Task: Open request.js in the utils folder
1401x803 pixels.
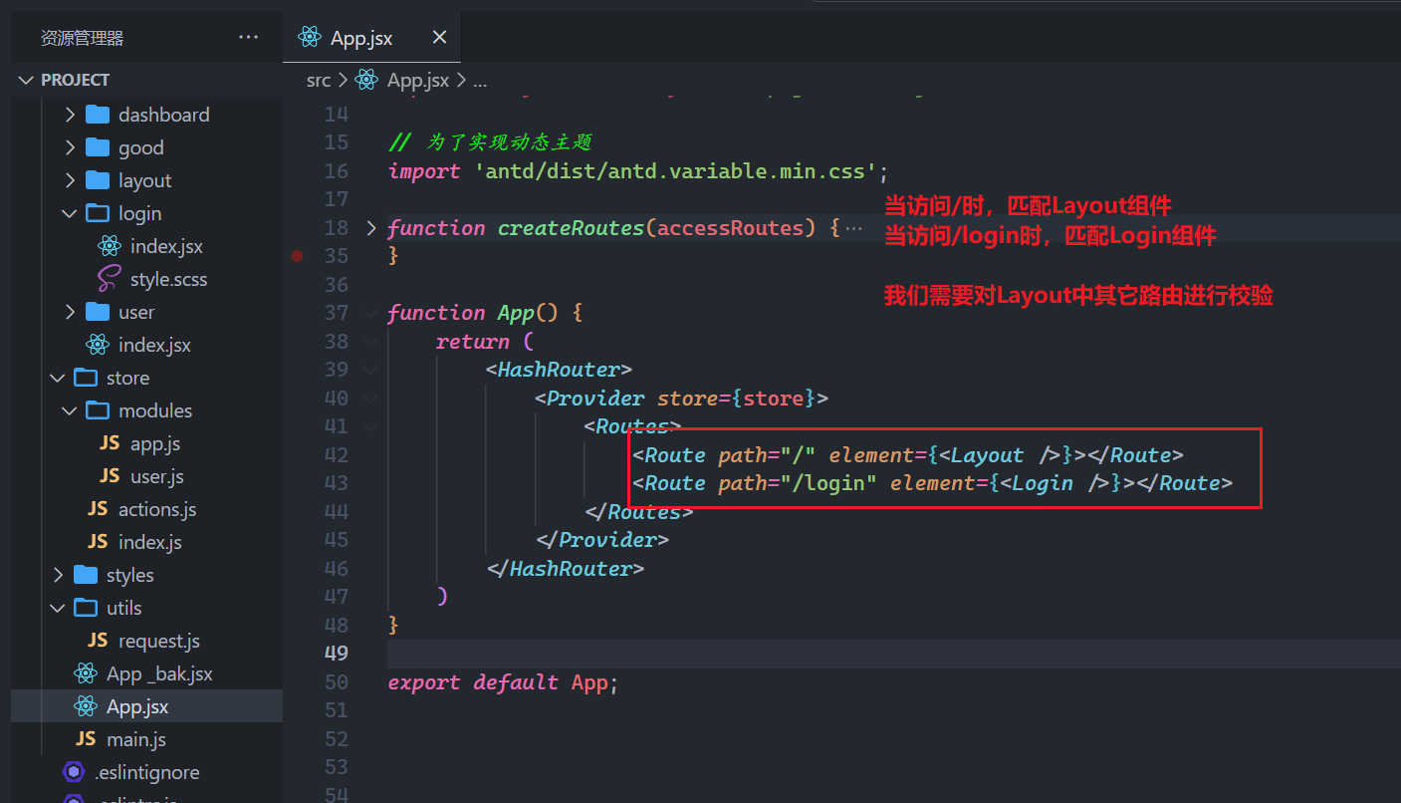Action: tap(159, 641)
